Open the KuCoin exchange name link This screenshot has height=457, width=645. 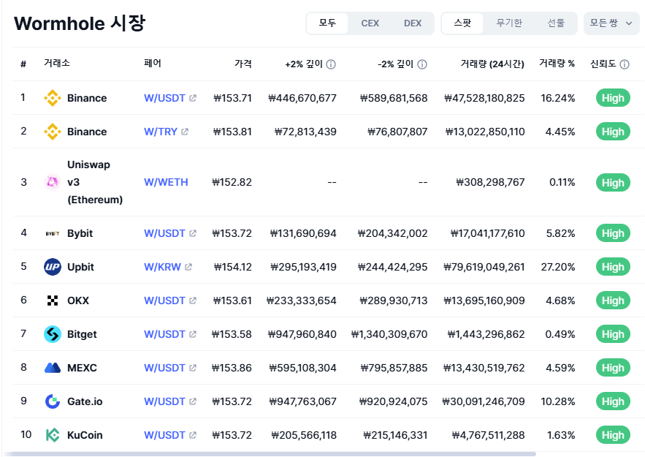pyautogui.click(x=85, y=435)
